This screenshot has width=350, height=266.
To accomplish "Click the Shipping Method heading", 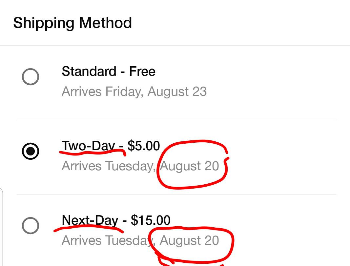I will pos(72,23).
